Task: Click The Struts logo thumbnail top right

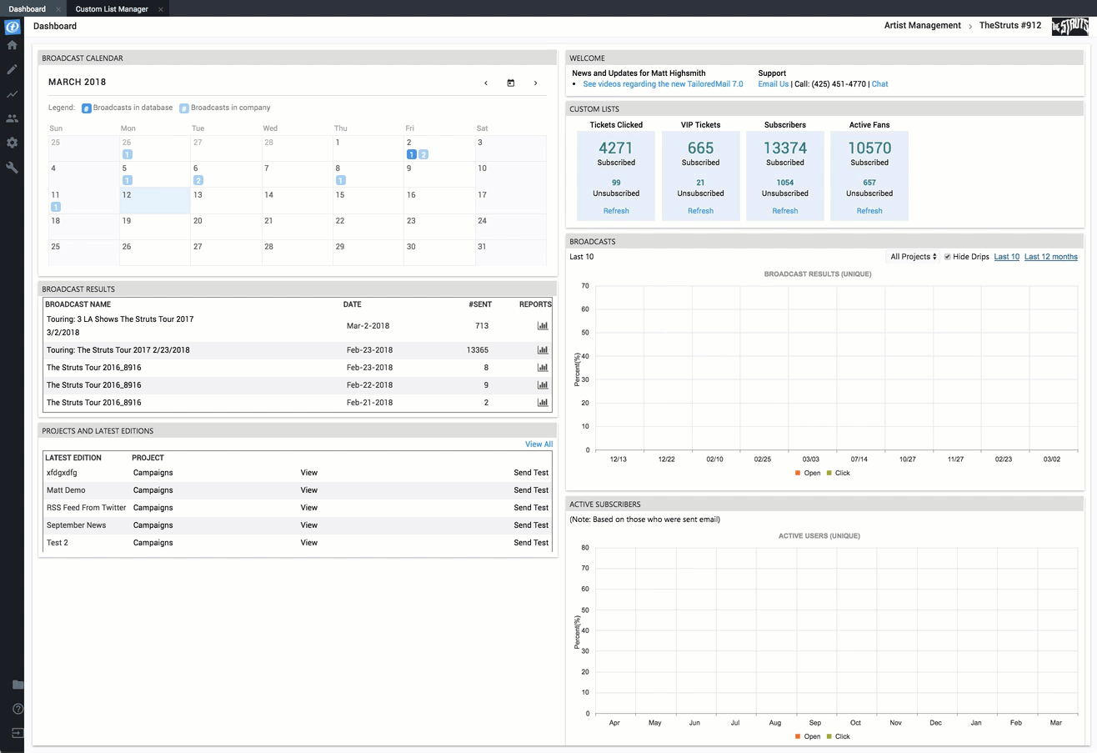Action: (x=1069, y=27)
